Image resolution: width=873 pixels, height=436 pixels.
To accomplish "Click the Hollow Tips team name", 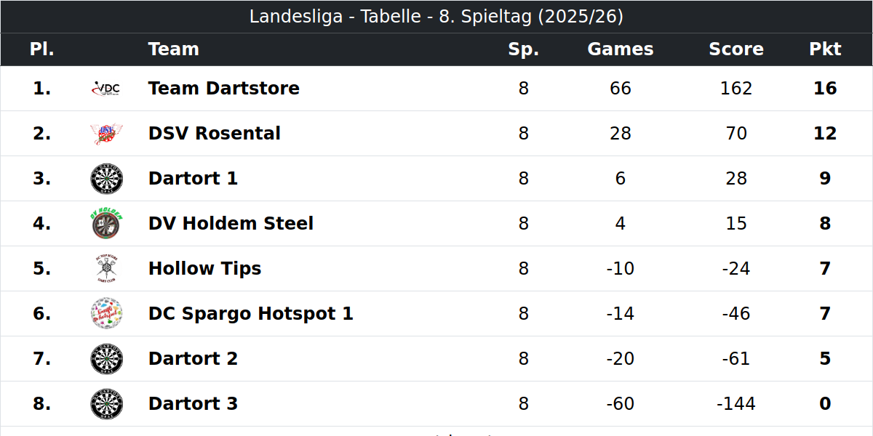I will tap(204, 269).
